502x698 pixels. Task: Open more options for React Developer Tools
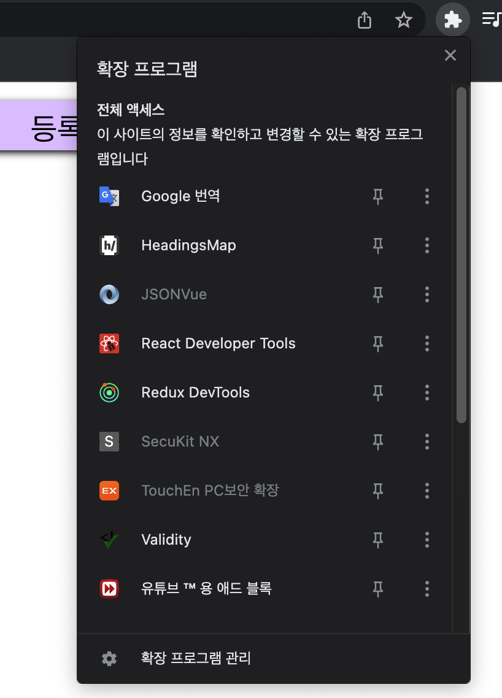coord(427,343)
